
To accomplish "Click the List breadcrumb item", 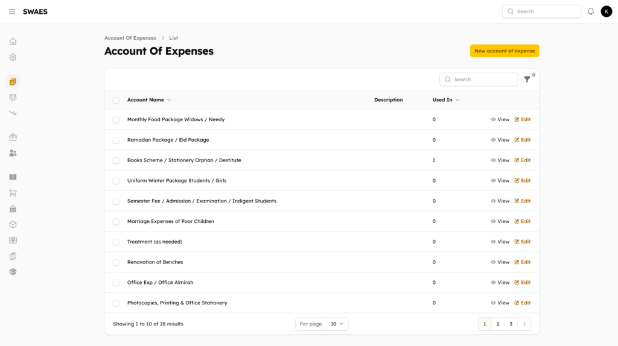I will pos(173,38).
